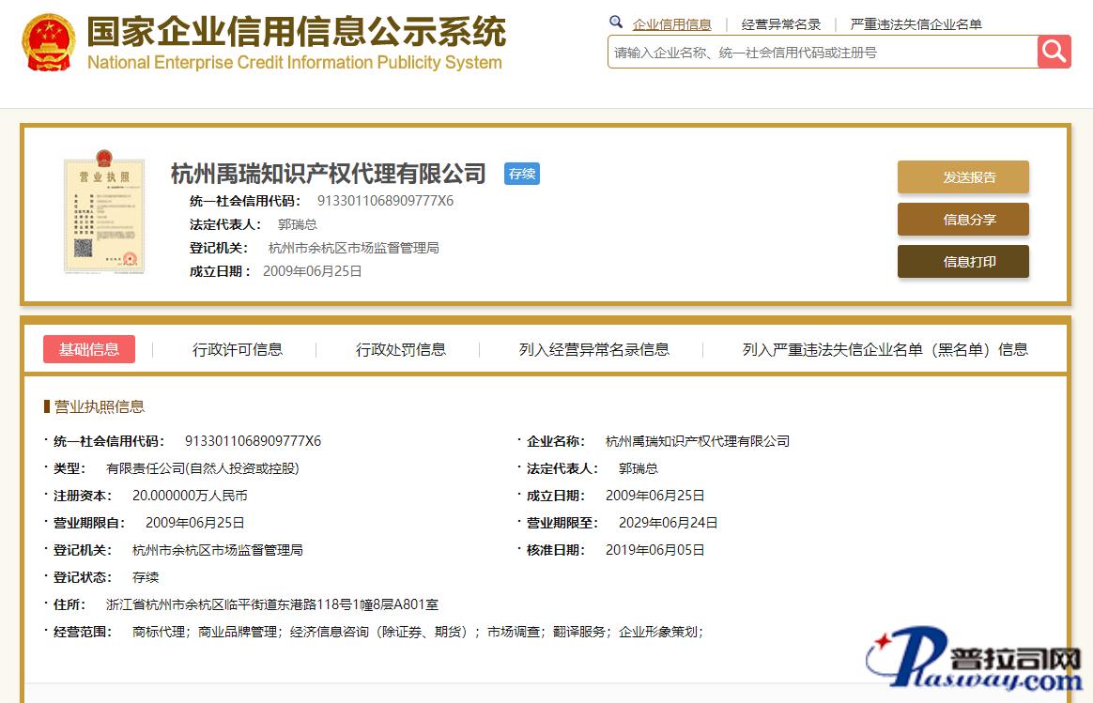Open the 列入严重违法失信企业名单（黑名单）信息 tab

(885, 349)
